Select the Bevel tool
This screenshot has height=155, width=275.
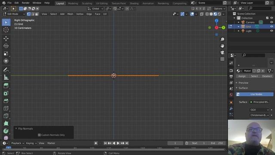click(x=6, y=101)
